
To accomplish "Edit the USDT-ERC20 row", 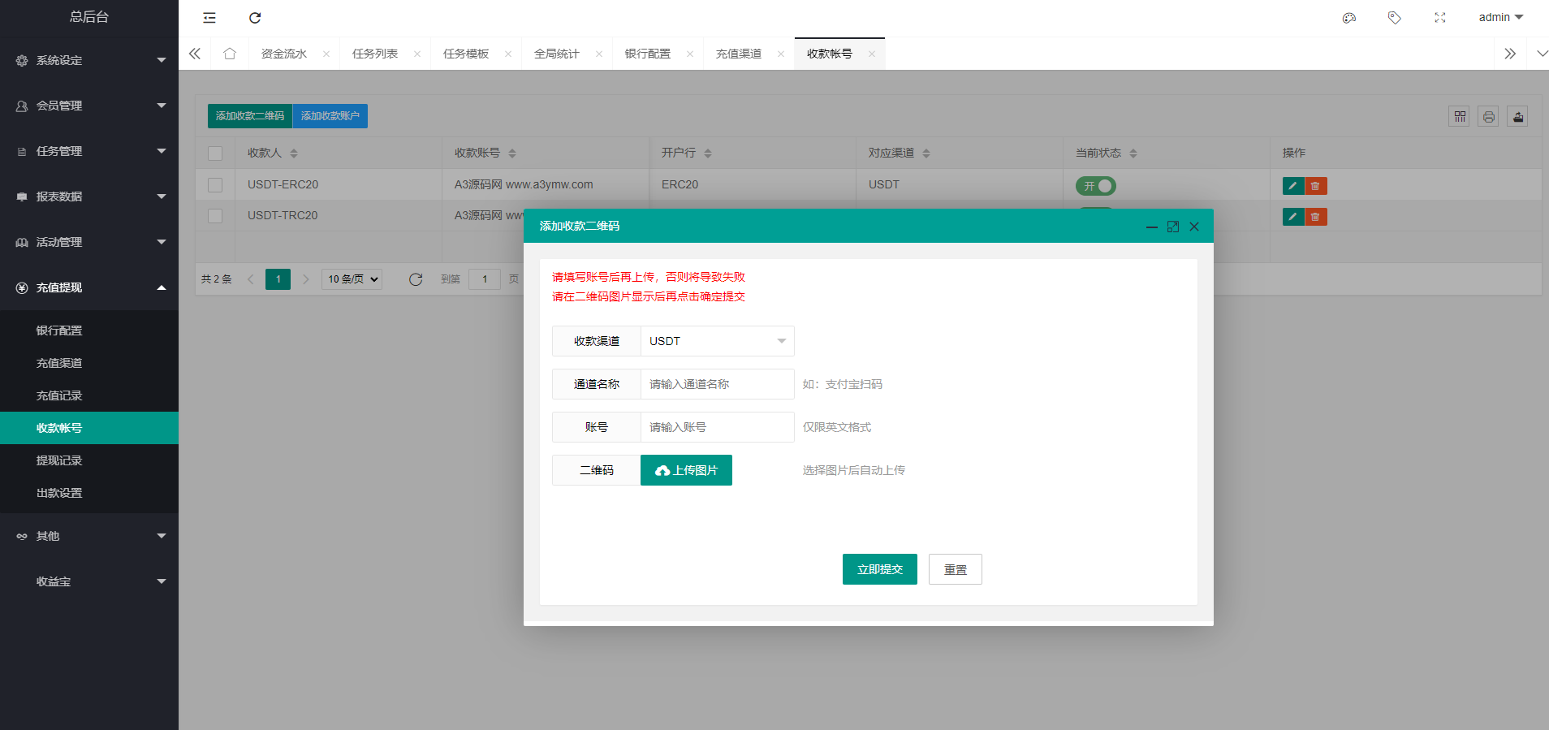I will pyautogui.click(x=1293, y=186).
